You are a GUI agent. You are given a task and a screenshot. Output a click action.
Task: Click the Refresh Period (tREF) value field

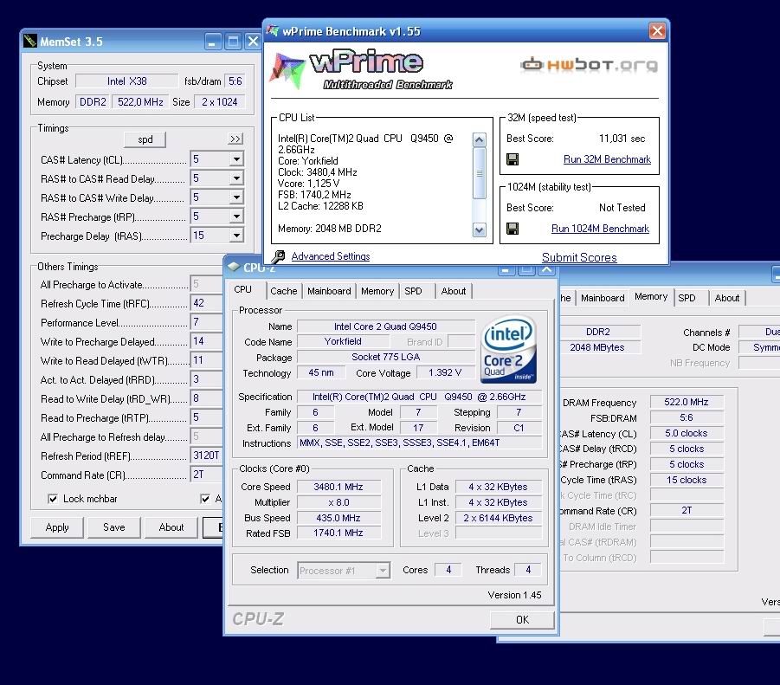[206, 456]
